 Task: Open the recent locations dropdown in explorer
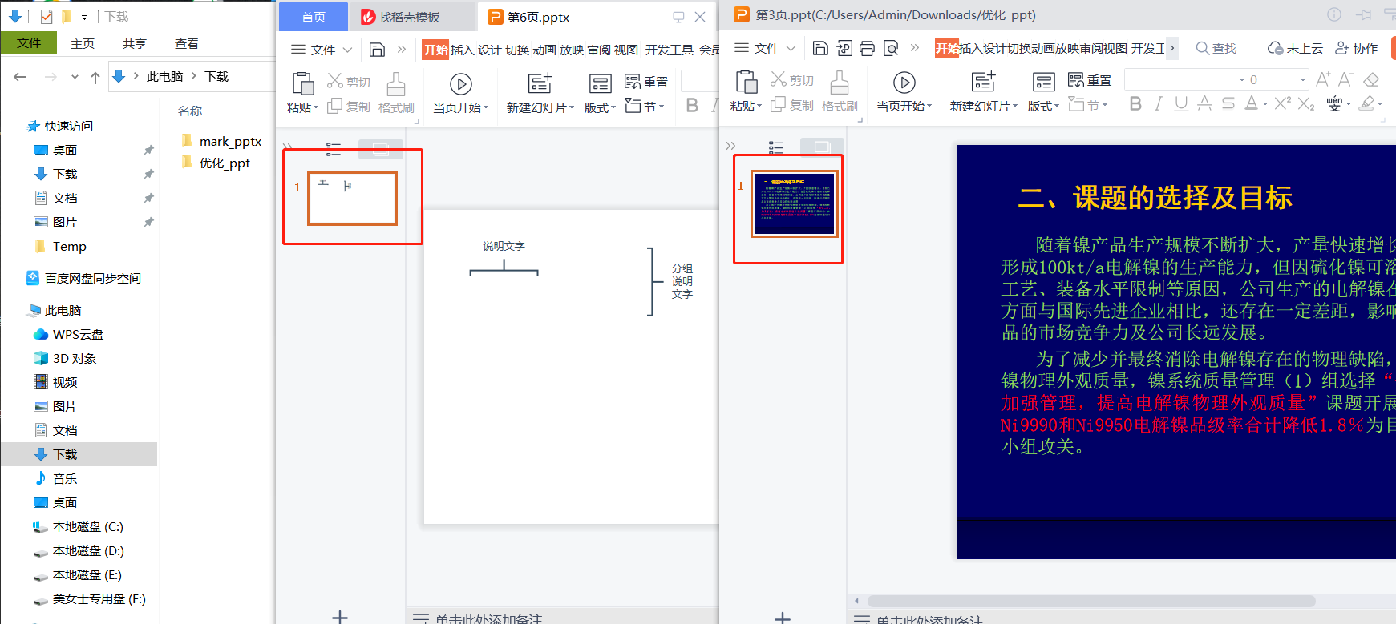tap(75, 77)
